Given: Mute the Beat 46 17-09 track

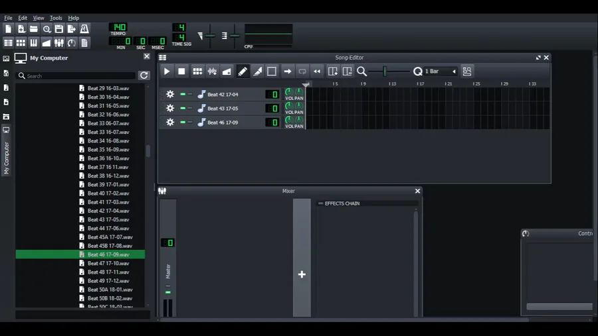Looking at the screenshot, I should click(183, 122).
